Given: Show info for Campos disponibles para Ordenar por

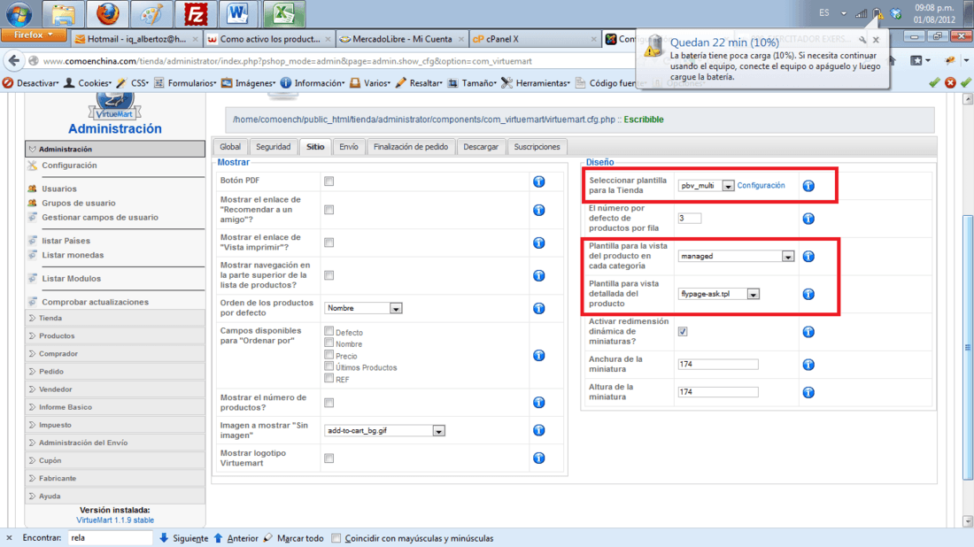Looking at the screenshot, I should pos(538,355).
